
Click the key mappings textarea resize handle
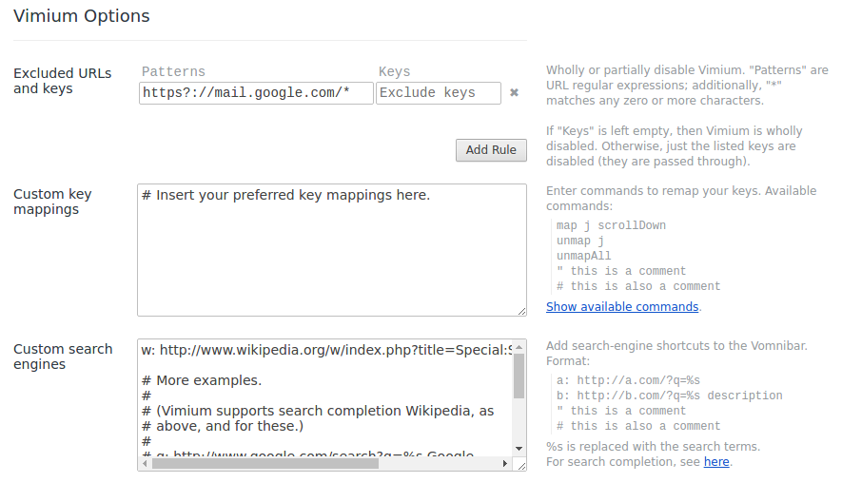(x=522, y=312)
